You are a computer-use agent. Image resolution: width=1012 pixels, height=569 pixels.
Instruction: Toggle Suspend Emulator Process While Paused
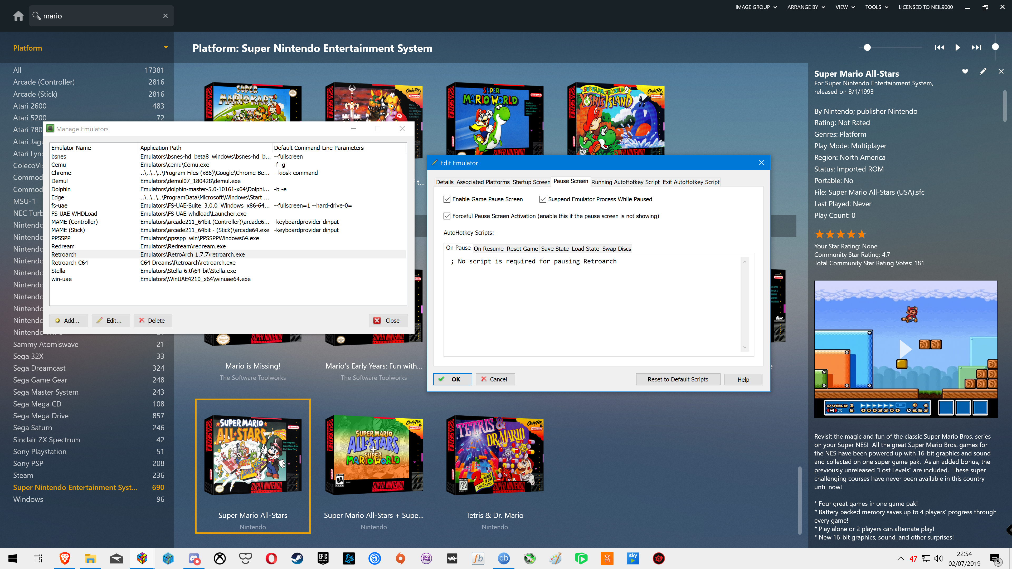coord(543,199)
